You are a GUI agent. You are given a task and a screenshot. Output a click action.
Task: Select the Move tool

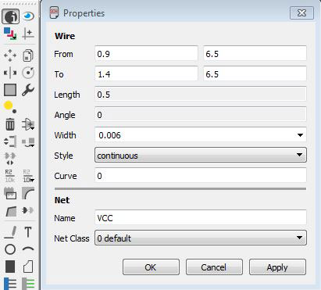pos(10,55)
